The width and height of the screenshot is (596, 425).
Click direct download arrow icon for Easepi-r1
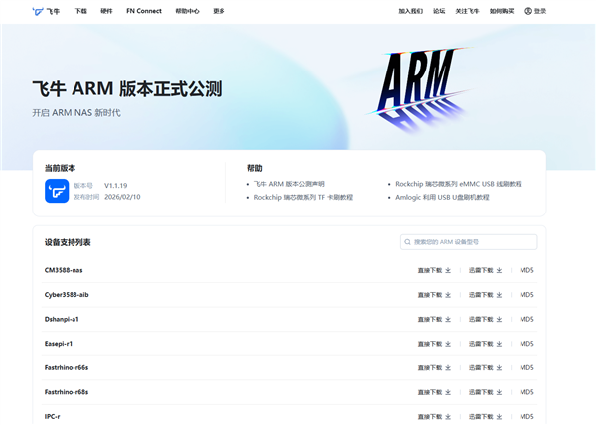pos(448,344)
